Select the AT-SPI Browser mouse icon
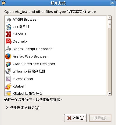This screenshot has width=116, height=125. tap(8, 20)
